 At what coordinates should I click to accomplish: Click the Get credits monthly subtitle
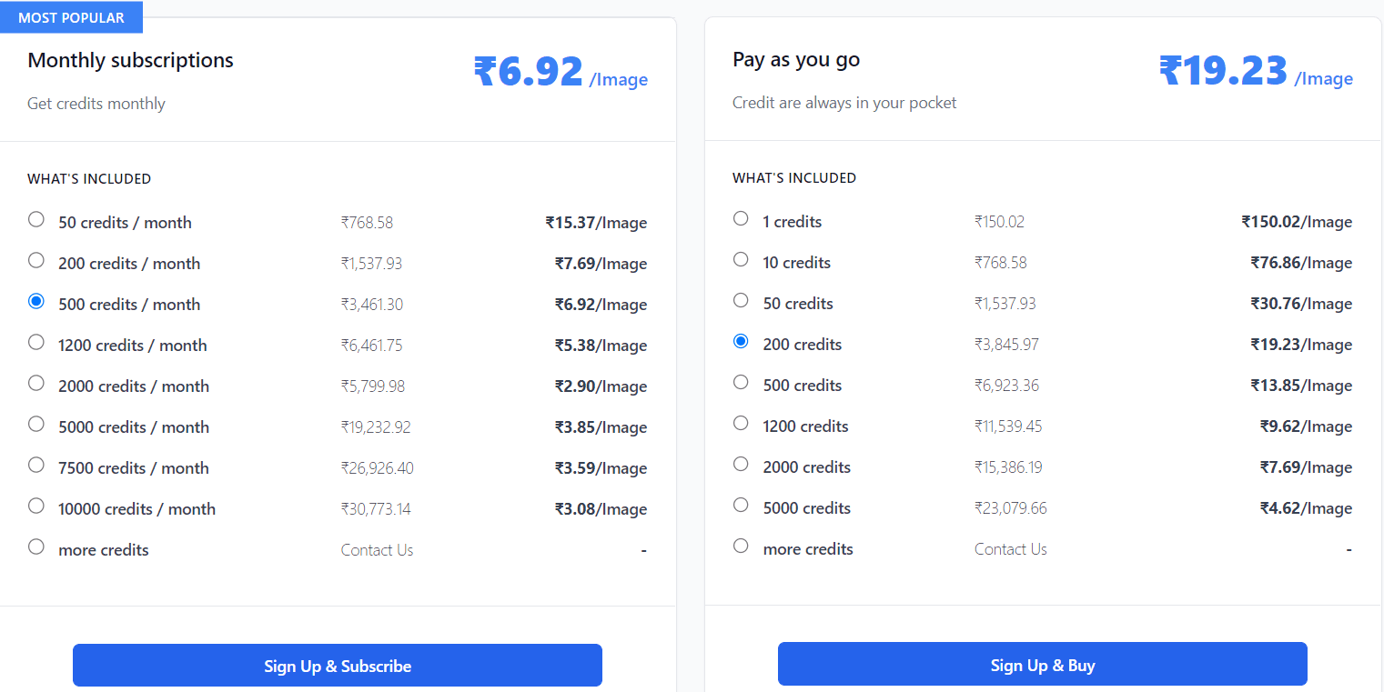96,104
